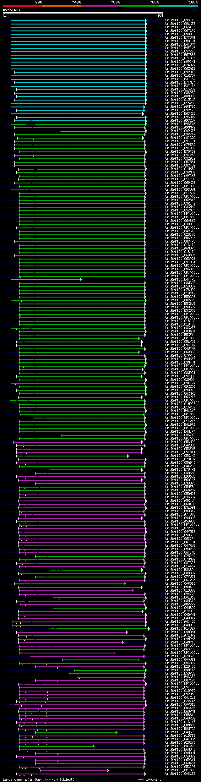201x782 pixels.
Task: Click the label UniRef100_C5FTK9
Action: click(x=180, y=687)
